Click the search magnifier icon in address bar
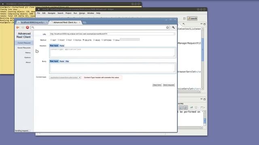This screenshot has height=145, width=259. (x=33, y=27)
